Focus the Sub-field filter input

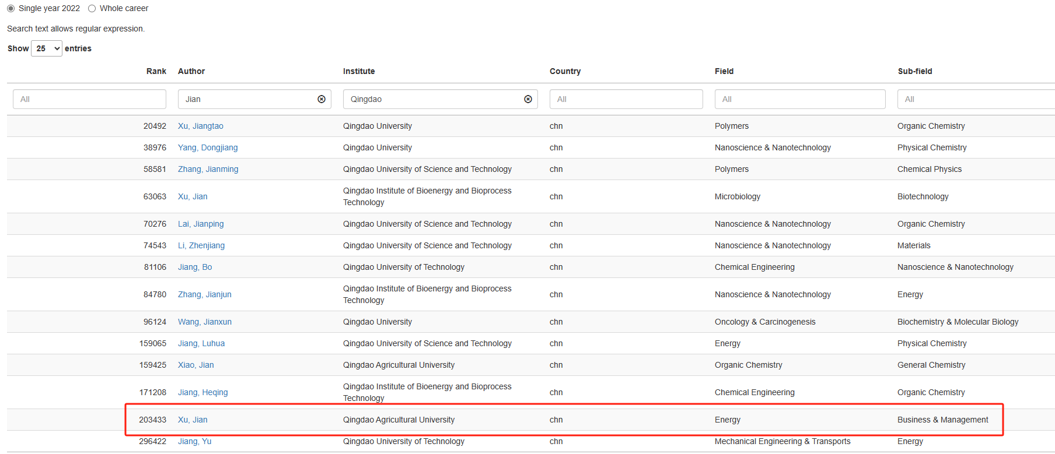point(976,99)
